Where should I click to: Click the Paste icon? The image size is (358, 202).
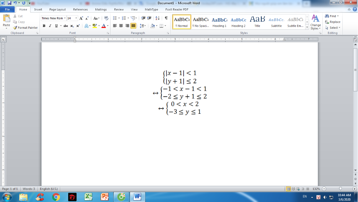(6, 19)
